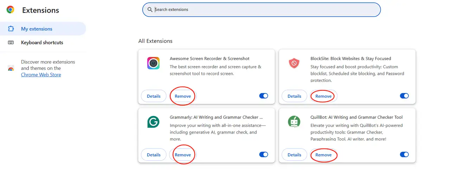
Task: Click the QuillBot: AI Writing and Grammar Checker Tool title
Action: (x=356, y=117)
